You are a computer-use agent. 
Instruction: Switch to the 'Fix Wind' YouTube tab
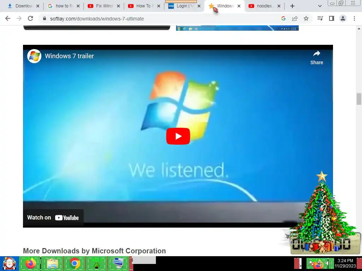click(101, 6)
